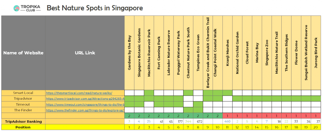Select the 'MacRitchie Reservoir Park' column header

click(149, 53)
